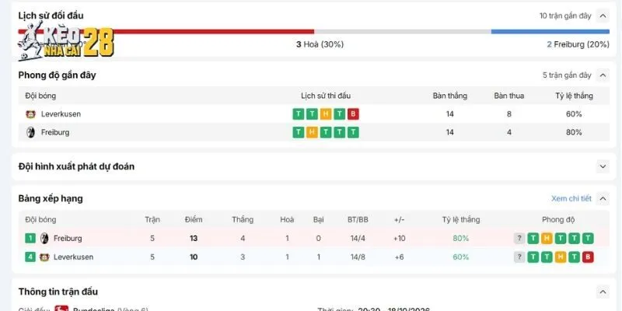
Task: Click last green T in Freiburg recent form
Action: (353, 132)
